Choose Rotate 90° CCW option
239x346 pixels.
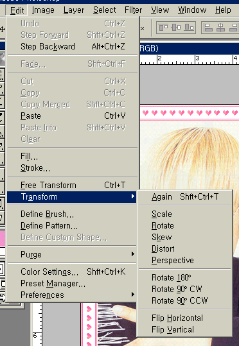[x=184, y=300]
